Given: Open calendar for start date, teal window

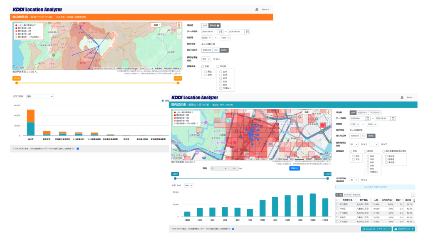Looking at the screenshot, I should [368, 118].
